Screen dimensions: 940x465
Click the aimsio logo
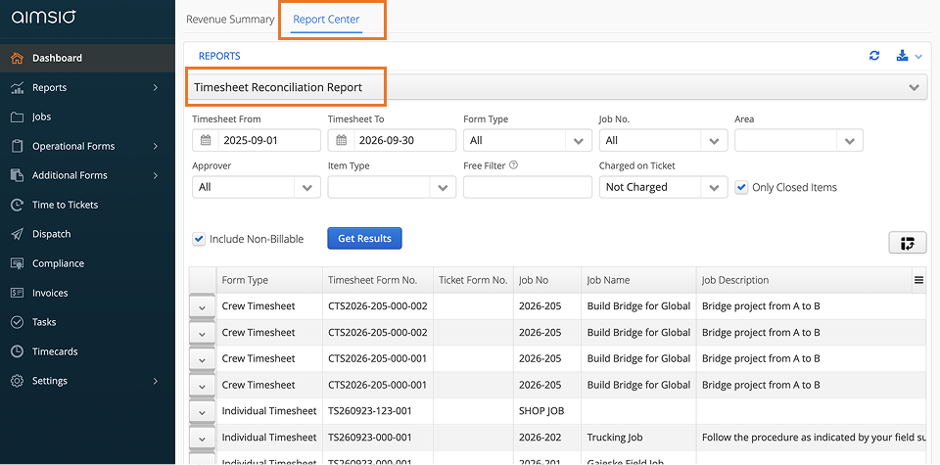(43, 17)
